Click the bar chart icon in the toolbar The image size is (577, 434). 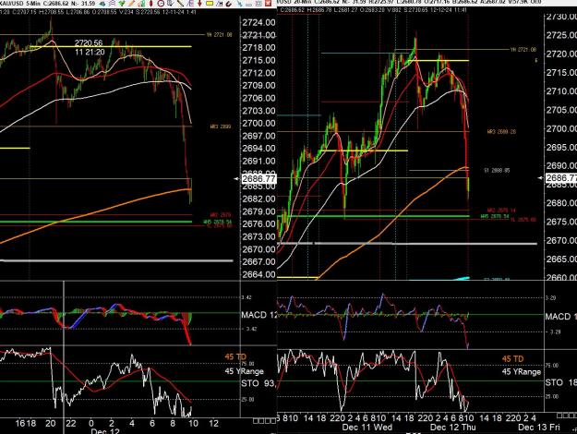click(141, 4)
